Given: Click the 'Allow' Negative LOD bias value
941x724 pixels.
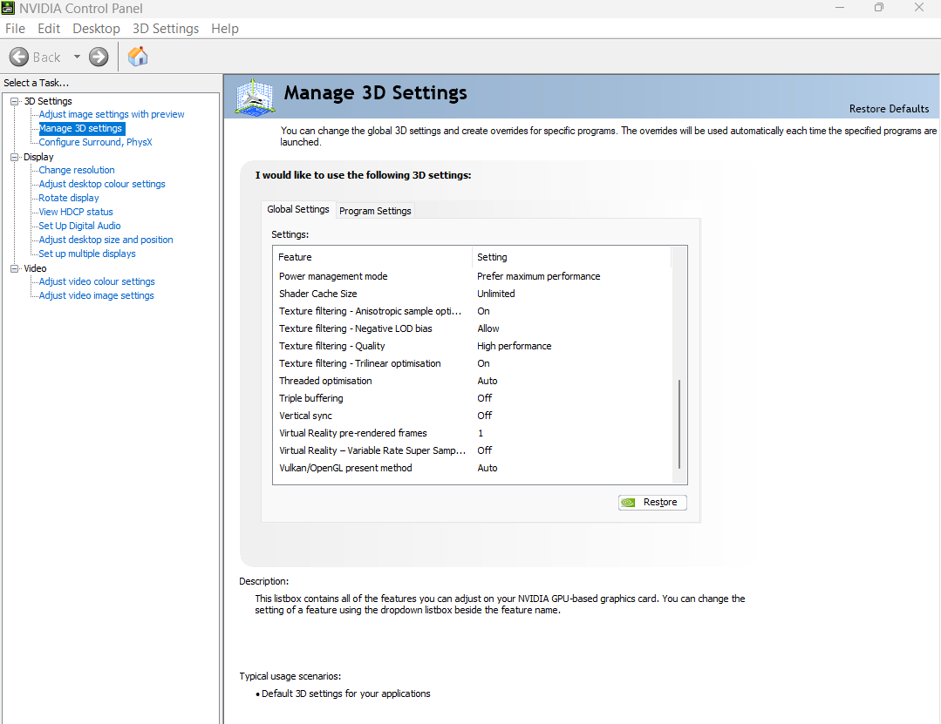Looking at the screenshot, I should coord(488,328).
